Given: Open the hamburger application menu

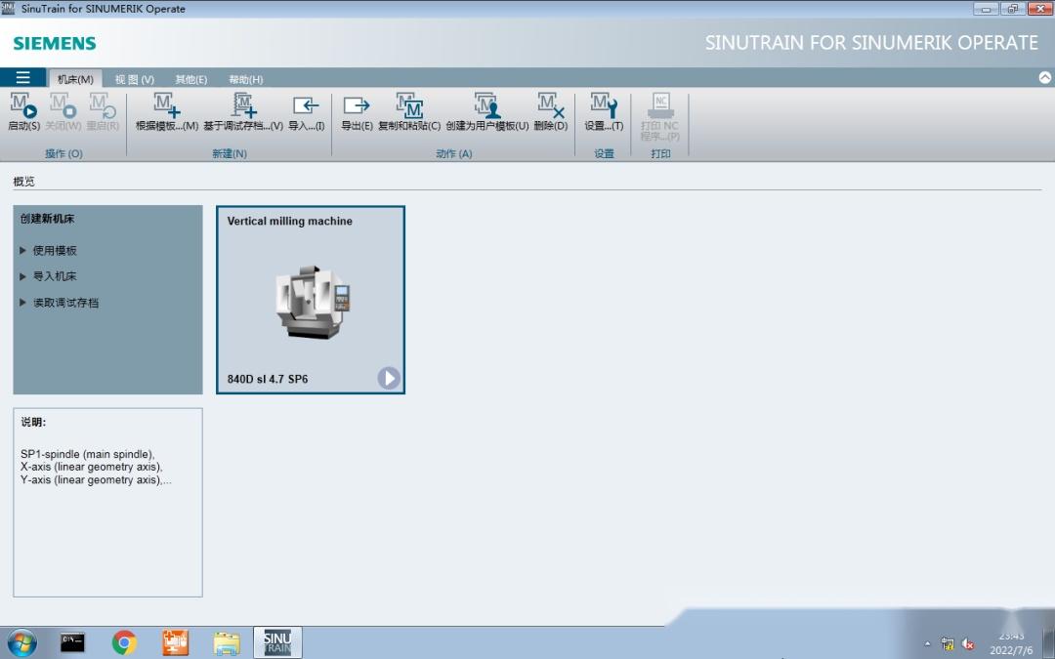Looking at the screenshot, I should [22, 77].
